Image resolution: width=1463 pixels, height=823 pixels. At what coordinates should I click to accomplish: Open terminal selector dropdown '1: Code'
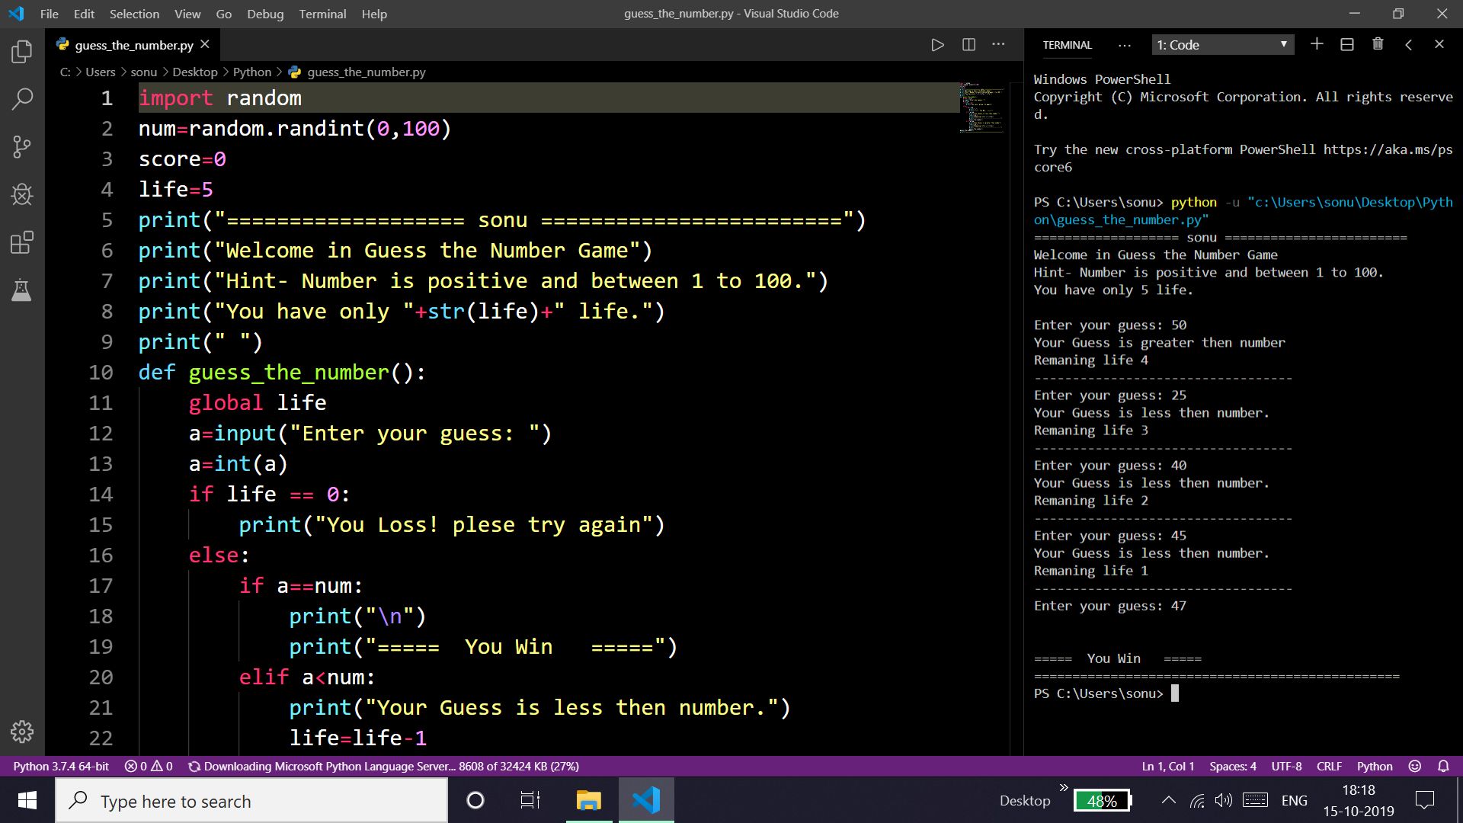(1222, 45)
